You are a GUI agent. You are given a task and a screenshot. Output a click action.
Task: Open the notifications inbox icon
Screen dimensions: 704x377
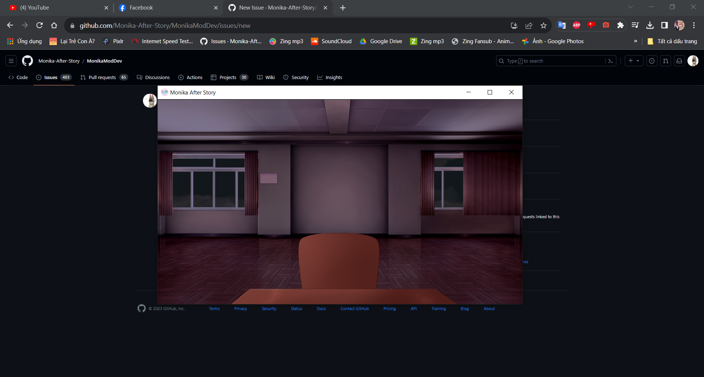[x=679, y=61]
